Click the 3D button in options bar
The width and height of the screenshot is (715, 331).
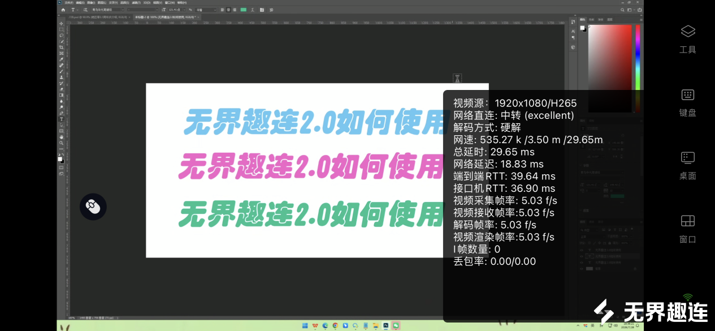[271, 10]
